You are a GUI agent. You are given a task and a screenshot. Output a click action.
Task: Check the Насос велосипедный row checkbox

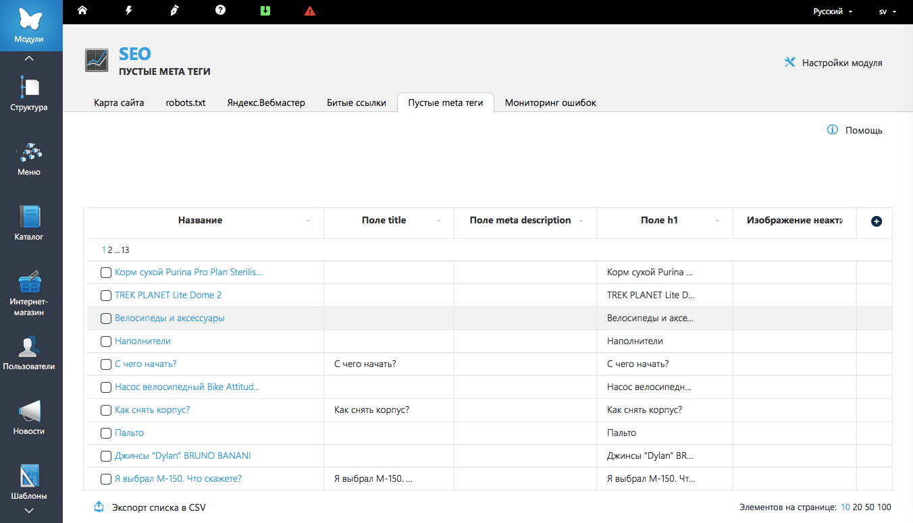click(x=106, y=387)
